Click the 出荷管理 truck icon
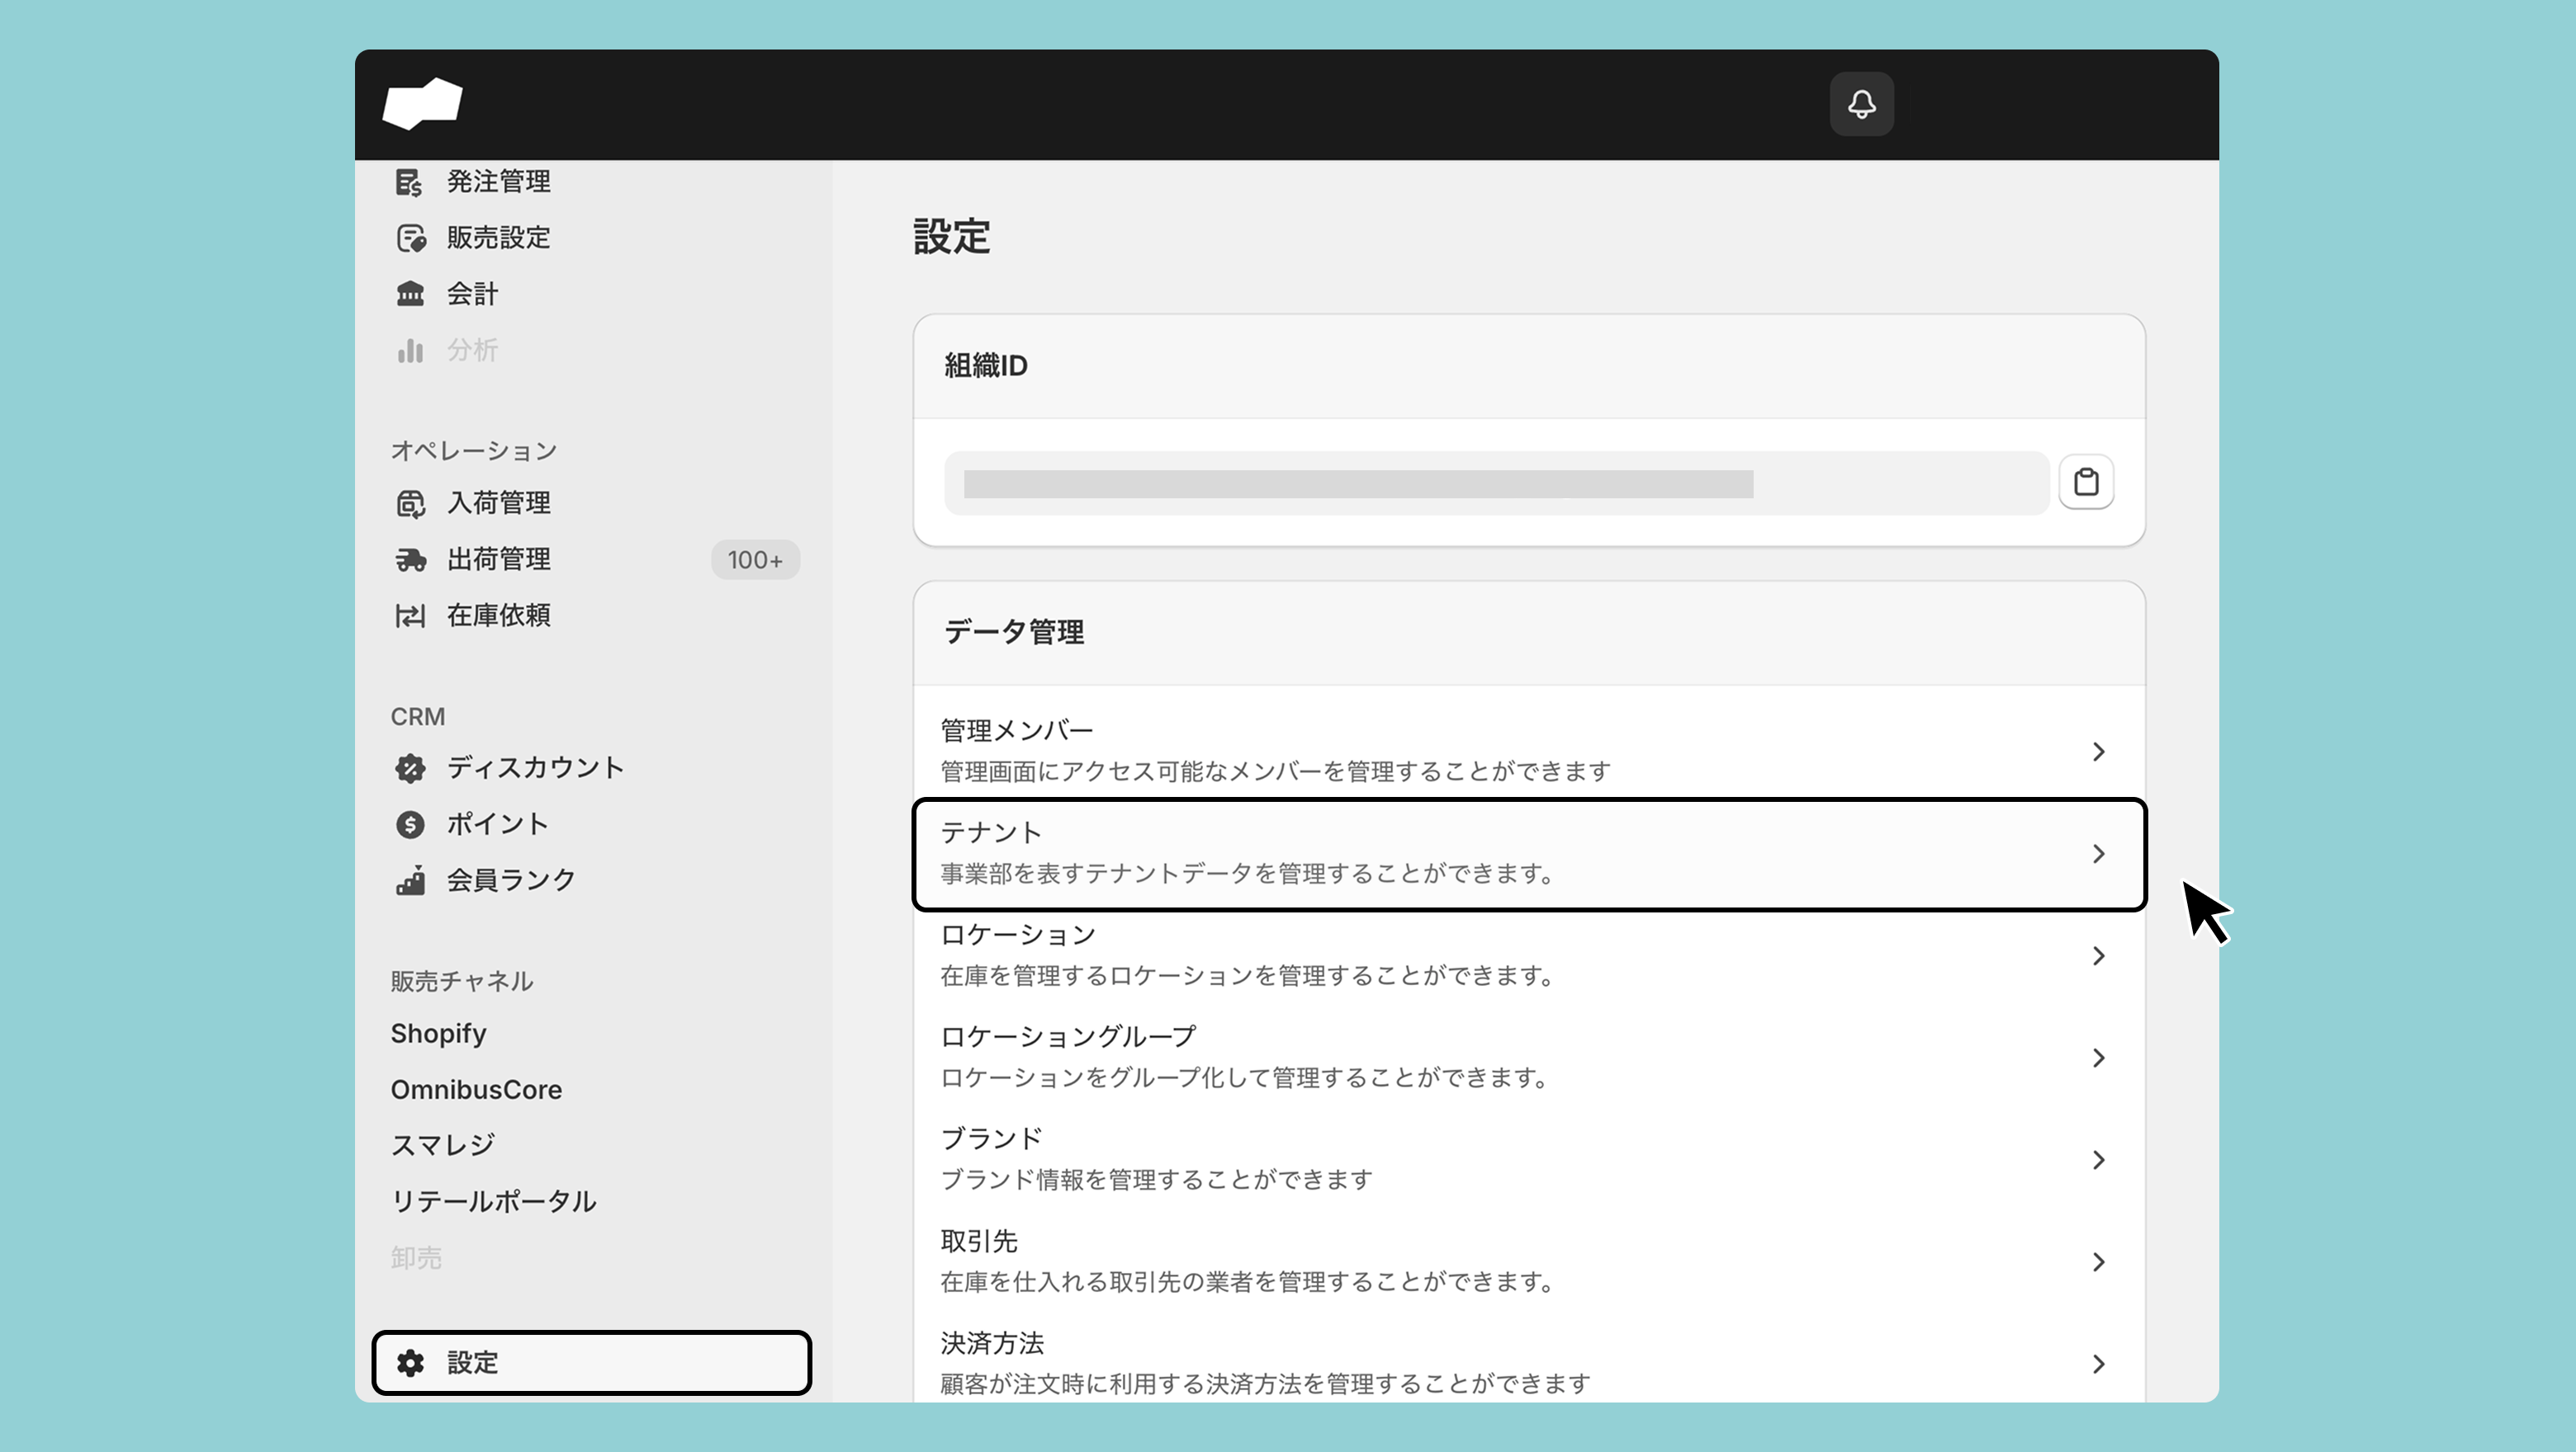This screenshot has height=1452, width=2576. tap(410, 559)
